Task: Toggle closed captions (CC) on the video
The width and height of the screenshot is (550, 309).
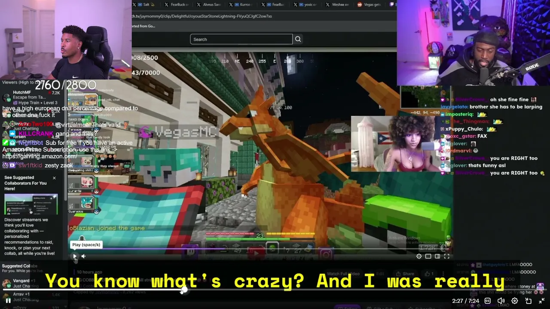Action: (x=488, y=301)
